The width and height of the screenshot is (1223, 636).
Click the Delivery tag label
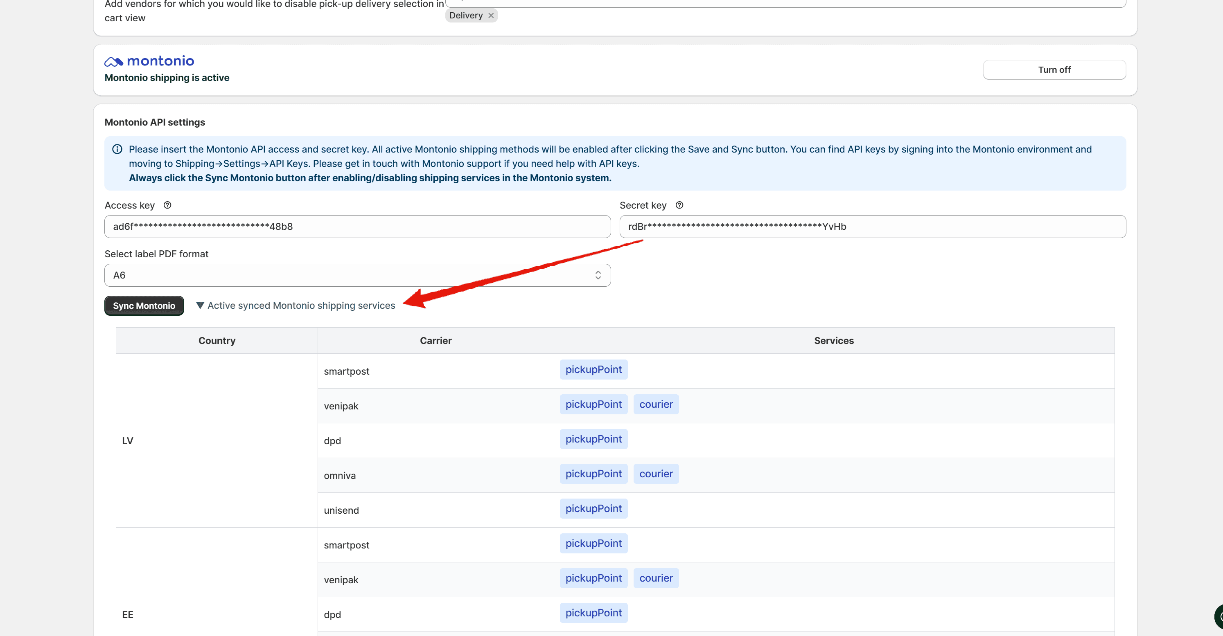pos(465,16)
